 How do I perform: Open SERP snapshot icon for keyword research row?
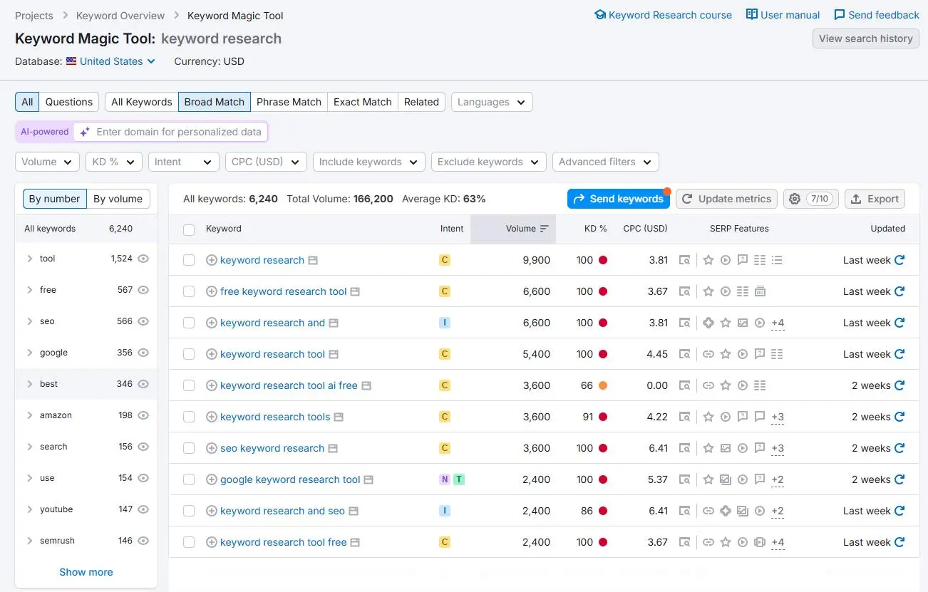click(x=684, y=260)
